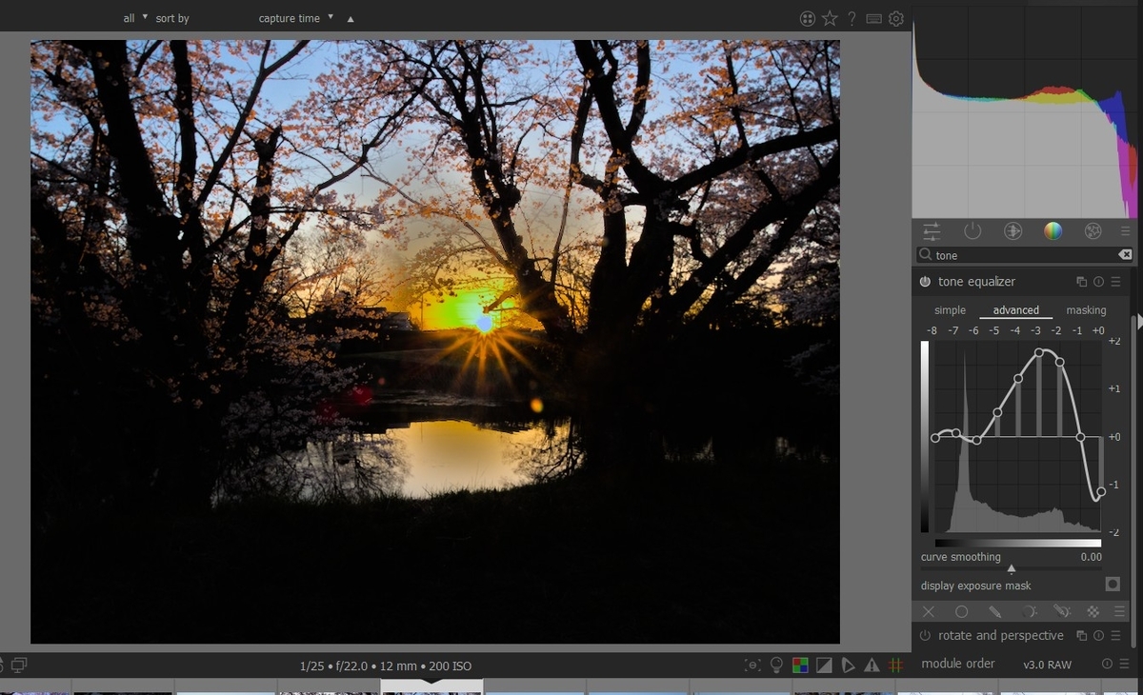Toggle tone equalizer module power button

(925, 282)
